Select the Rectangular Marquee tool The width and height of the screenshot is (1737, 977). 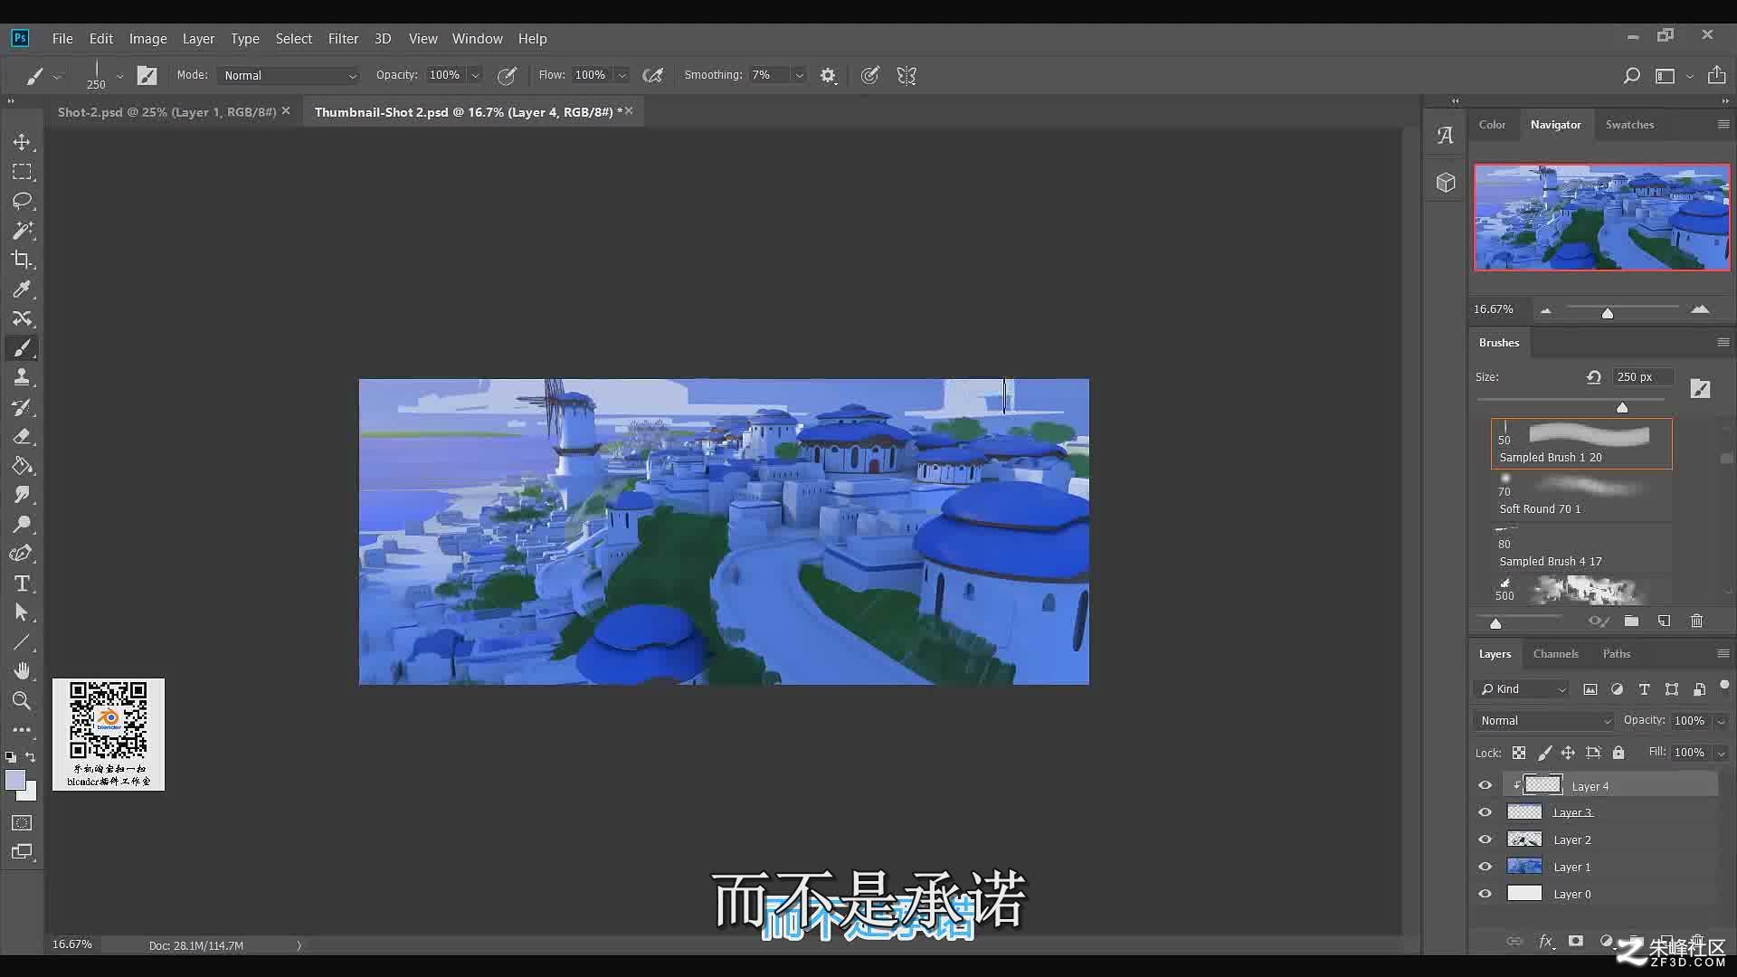[22, 172]
